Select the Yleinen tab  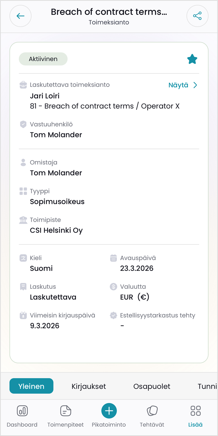pyautogui.click(x=31, y=386)
